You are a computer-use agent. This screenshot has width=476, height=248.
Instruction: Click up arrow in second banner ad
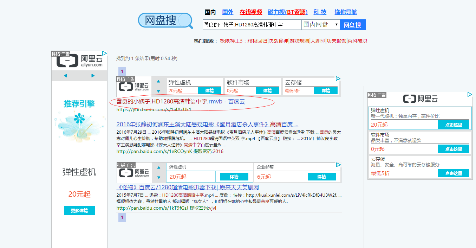tap(158, 167)
